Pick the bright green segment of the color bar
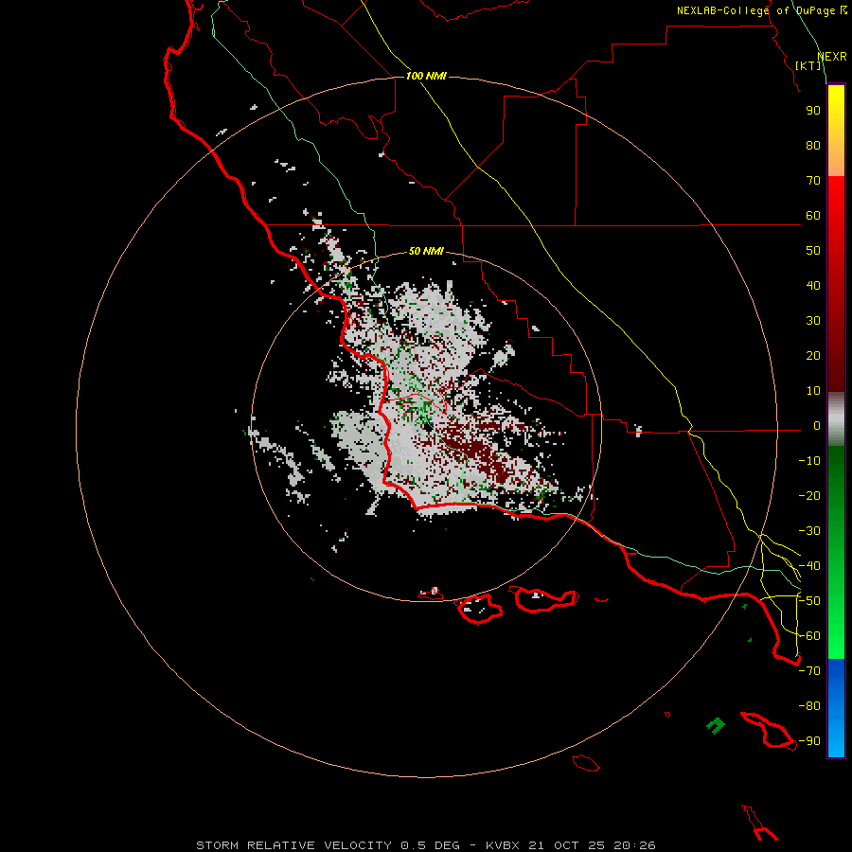The width and height of the screenshot is (852, 852). tap(836, 625)
